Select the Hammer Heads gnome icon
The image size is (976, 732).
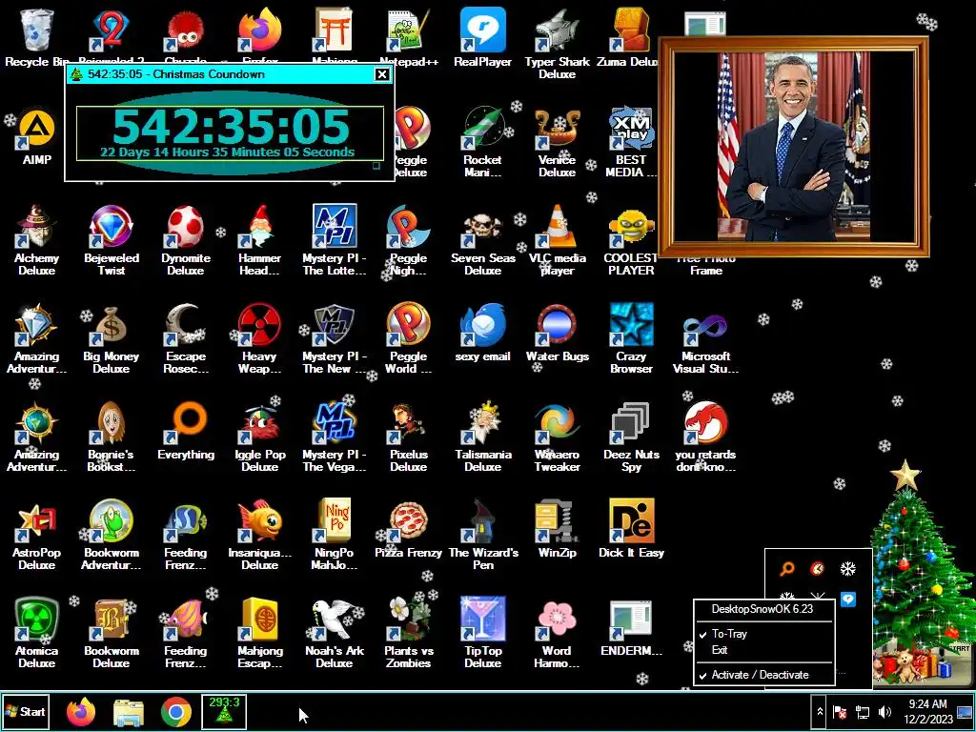[259, 239]
